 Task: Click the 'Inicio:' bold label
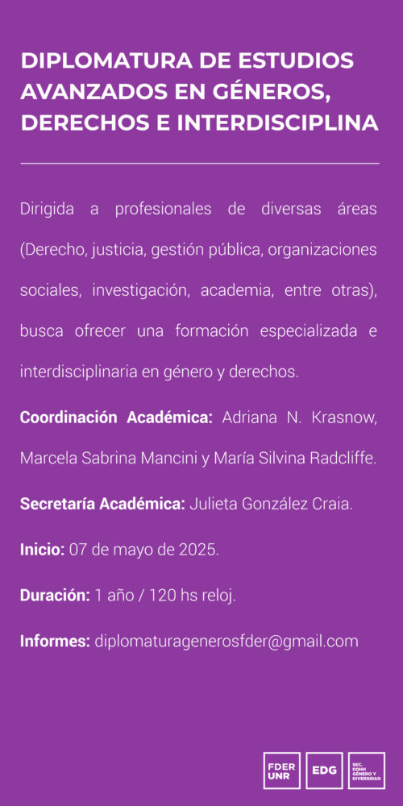42,550
